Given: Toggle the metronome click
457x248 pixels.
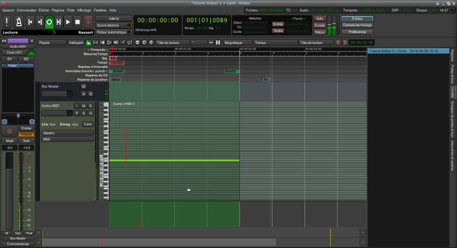Looking at the screenshot, I should tap(19, 22).
